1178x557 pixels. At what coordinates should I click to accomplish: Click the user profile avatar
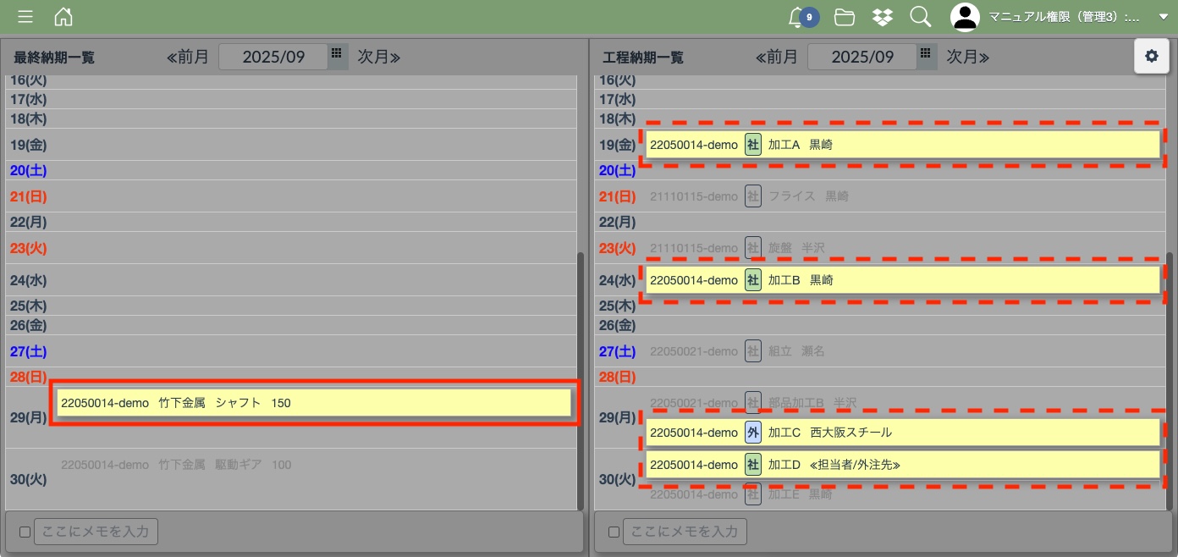[965, 17]
